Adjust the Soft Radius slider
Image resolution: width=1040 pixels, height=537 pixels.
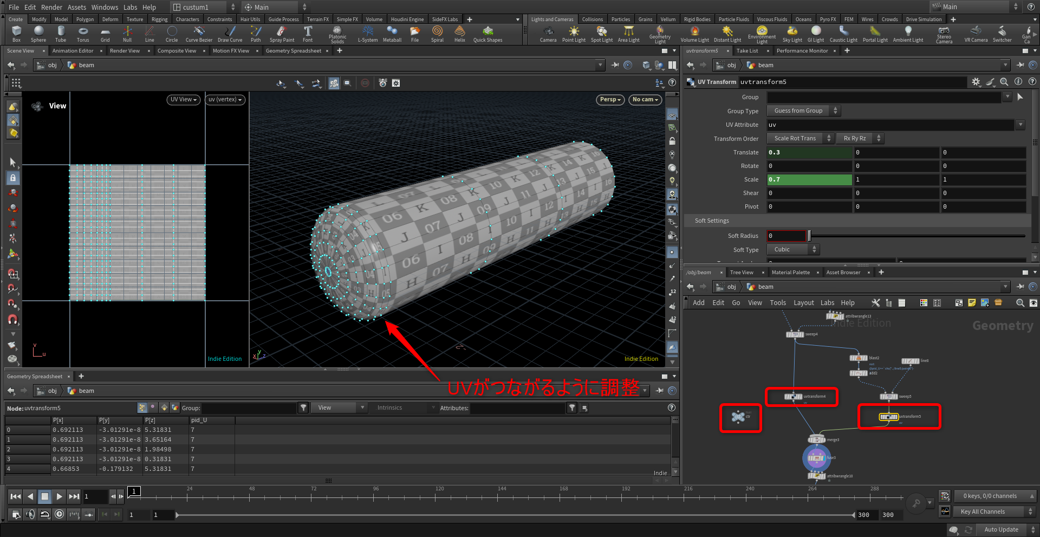(809, 236)
